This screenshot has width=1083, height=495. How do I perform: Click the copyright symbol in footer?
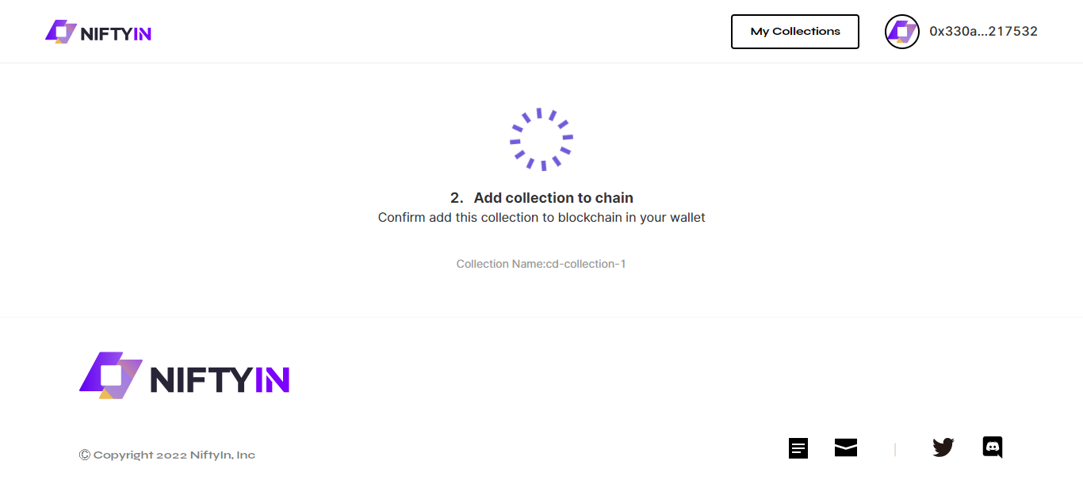coord(85,455)
